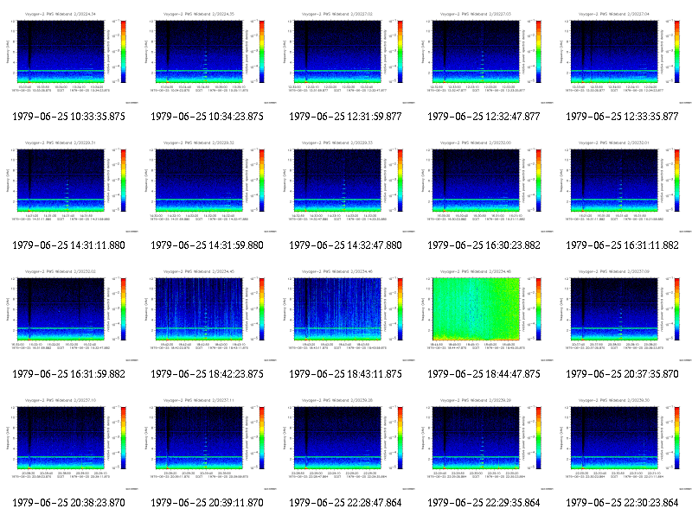Click the caption text 1979-06-25 16:30:23.882
The width and height of the screenshot is (692, 515).
pyautogui.click(x=484, y=245)
